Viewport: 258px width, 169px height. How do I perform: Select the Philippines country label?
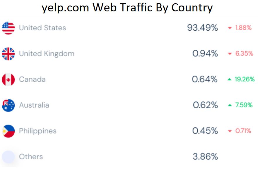(38, 131)
